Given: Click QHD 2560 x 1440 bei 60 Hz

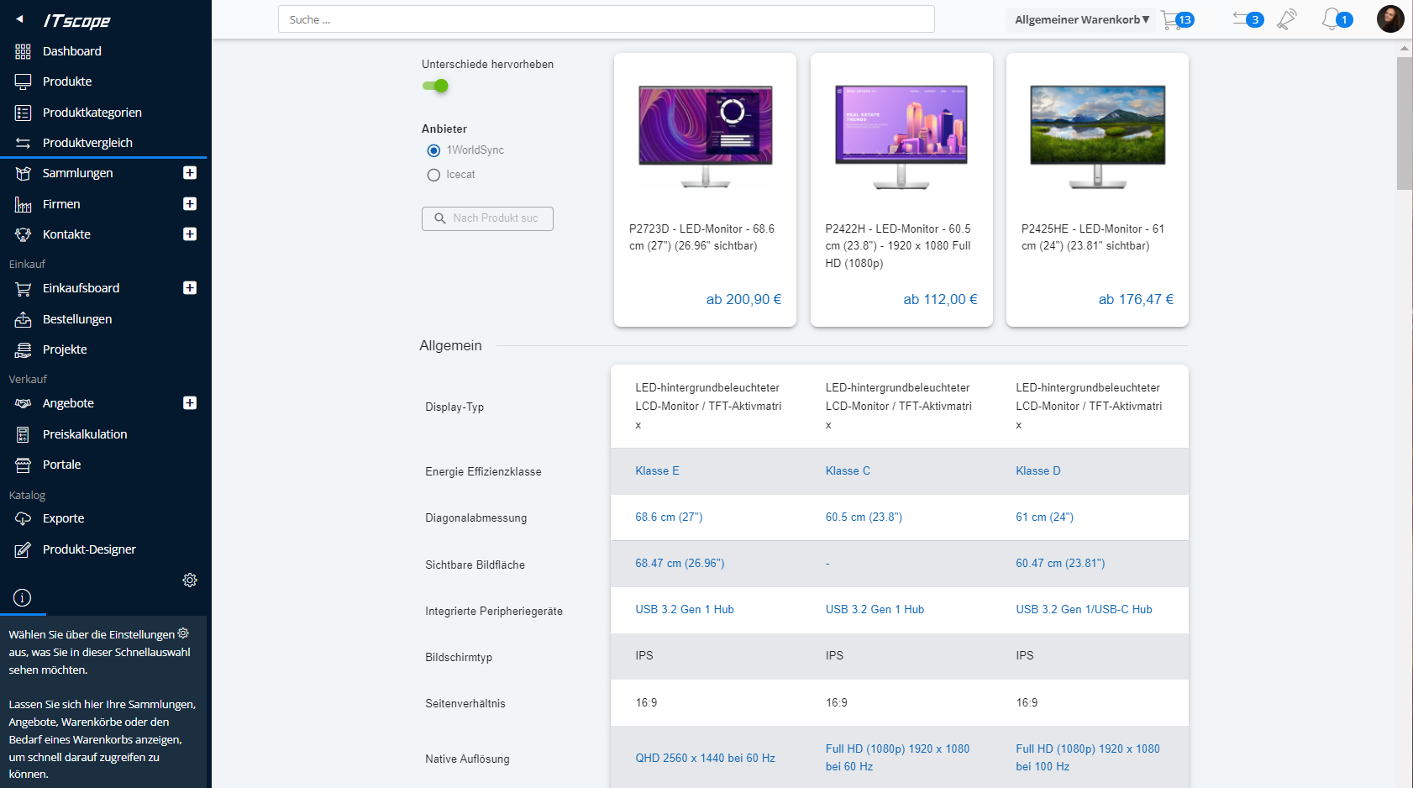Looking at the screenshot, I should tap(705, 759).
